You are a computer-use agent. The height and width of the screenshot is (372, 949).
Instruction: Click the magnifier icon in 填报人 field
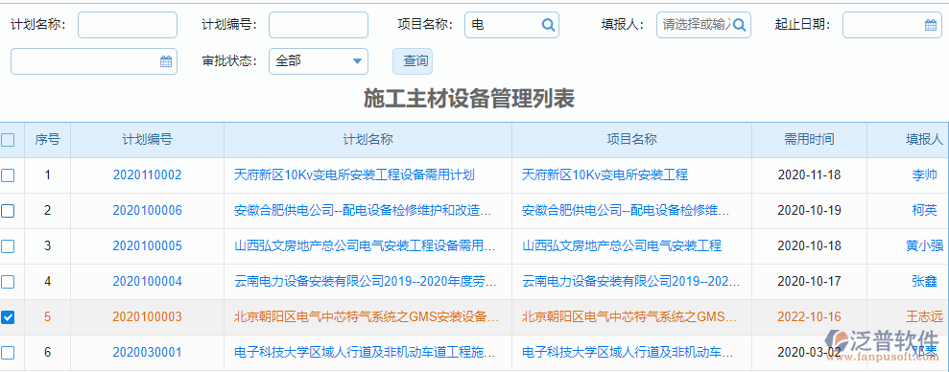click(x=740, y=25)
